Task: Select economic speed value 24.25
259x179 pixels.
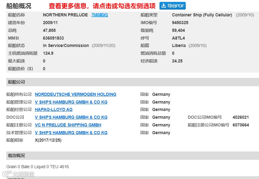Action: [x=177, y=61]
